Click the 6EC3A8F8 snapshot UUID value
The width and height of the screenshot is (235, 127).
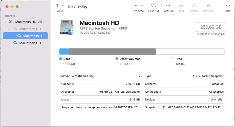click(195, 107)
